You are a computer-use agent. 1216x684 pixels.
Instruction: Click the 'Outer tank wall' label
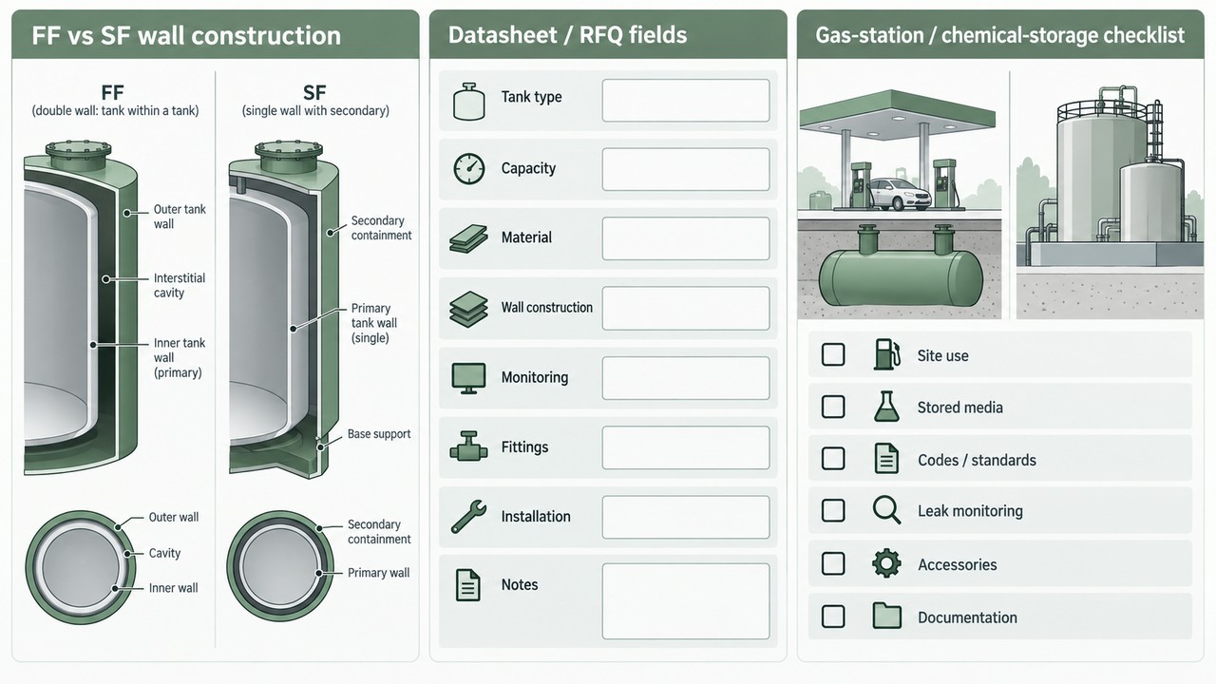click(180, 217)
